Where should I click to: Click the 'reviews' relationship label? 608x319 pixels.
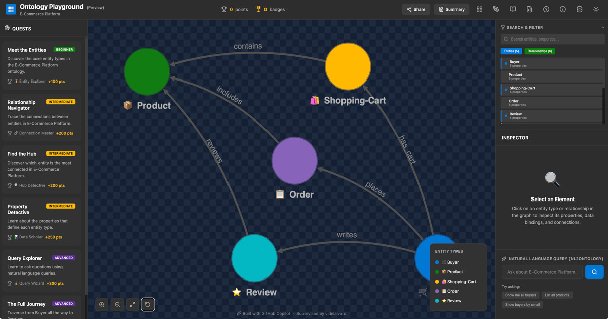tap(214, 151)
